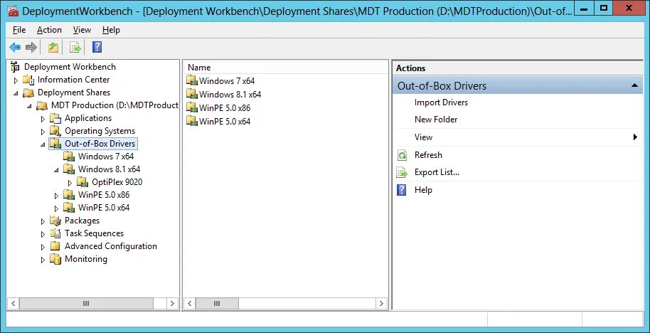Screen dimensions: 650x333
Task: Click the OptiPlex 9020 folder icon
Action: (x=82, y=182)
